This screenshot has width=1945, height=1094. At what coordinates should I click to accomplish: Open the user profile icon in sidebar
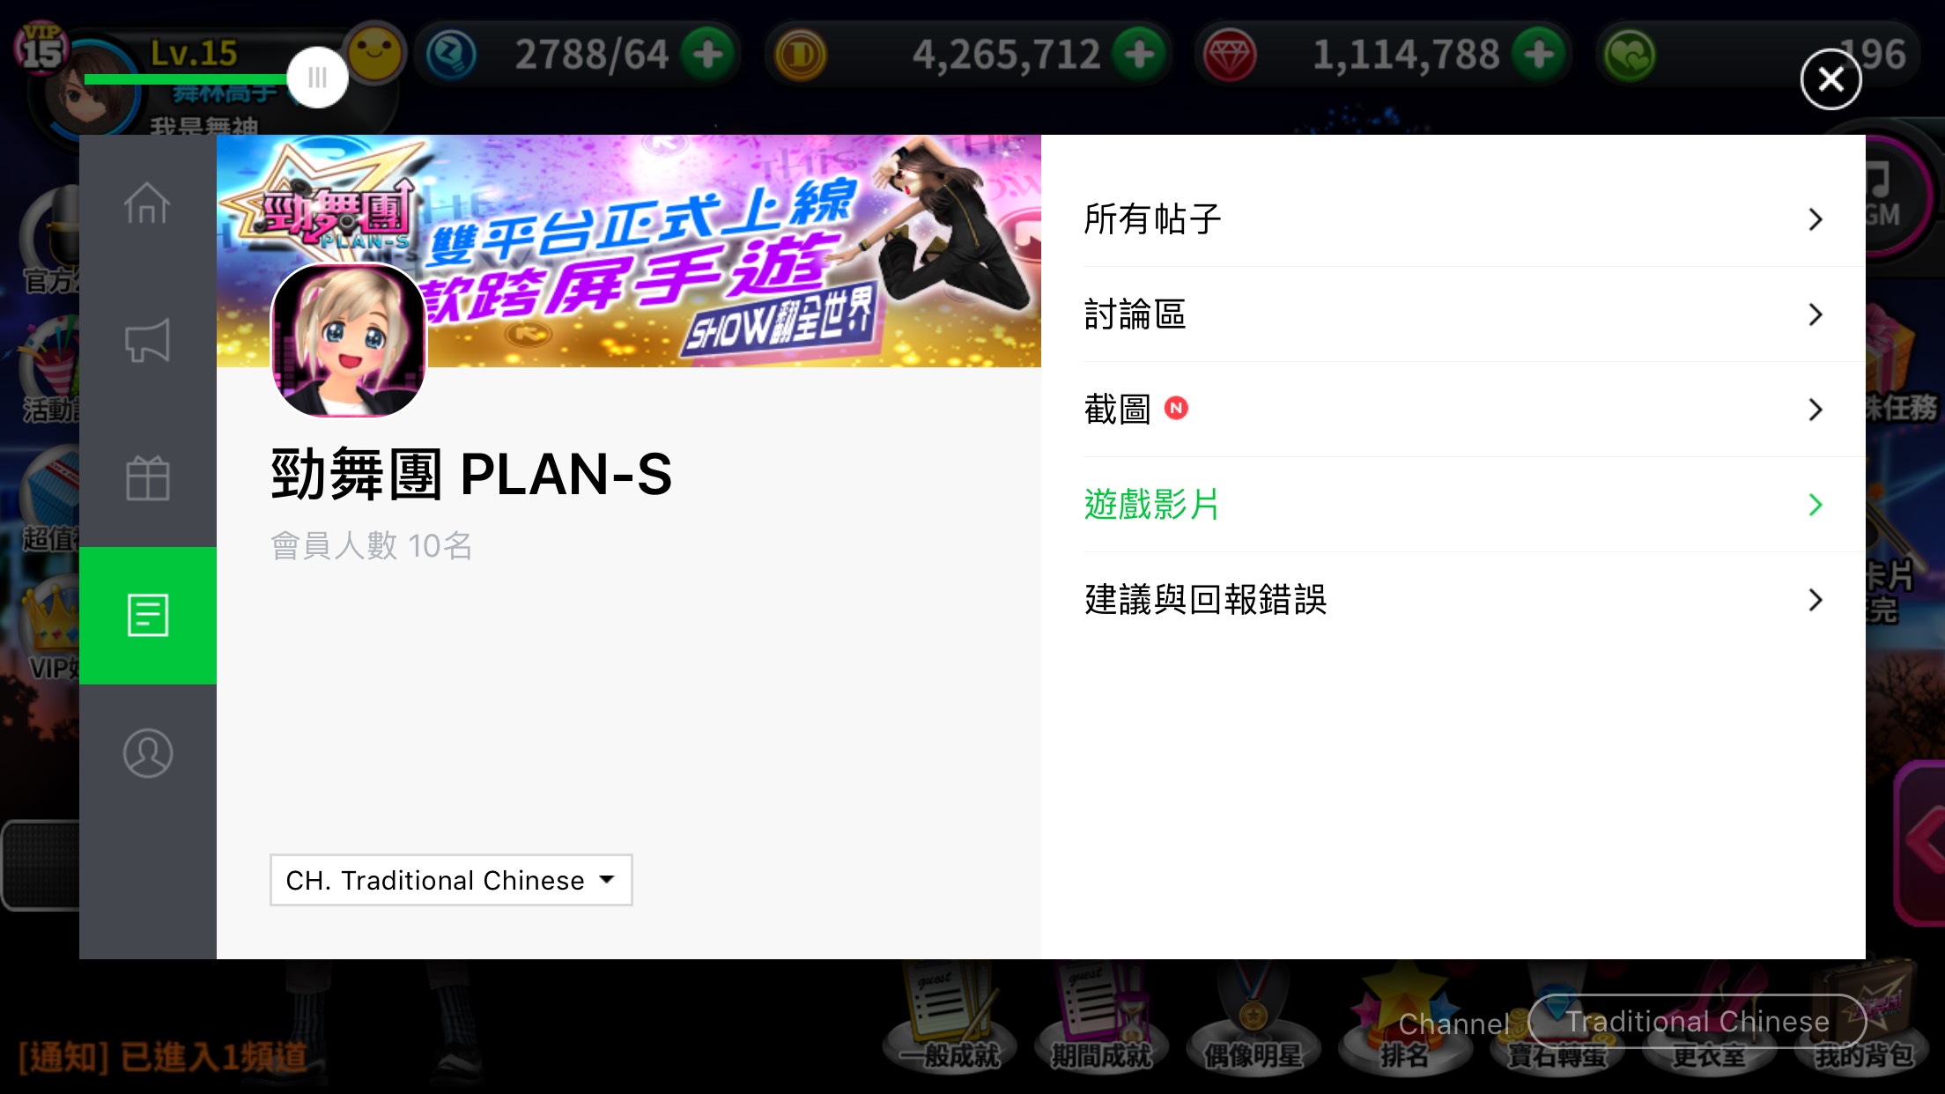147,753
